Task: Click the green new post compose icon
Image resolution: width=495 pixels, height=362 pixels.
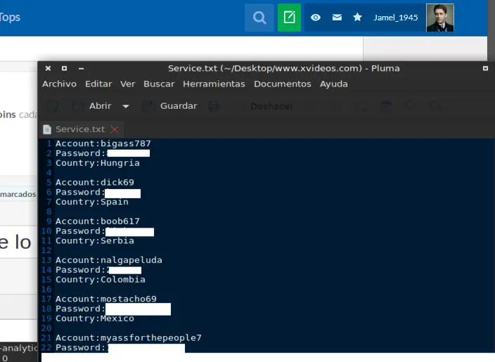Action: point(289,18)
